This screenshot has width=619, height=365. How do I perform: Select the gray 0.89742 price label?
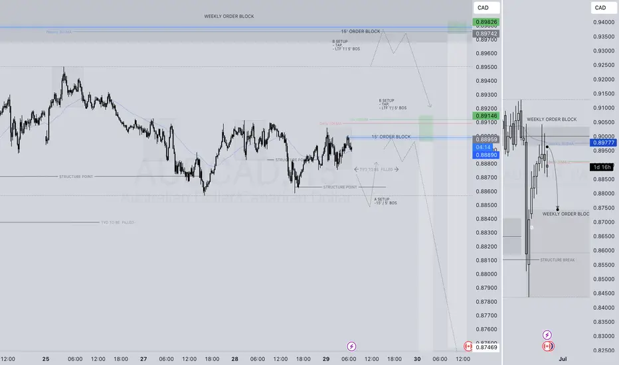[486, 34]
